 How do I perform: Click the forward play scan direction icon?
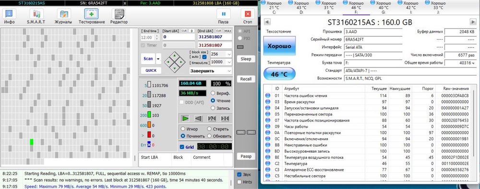pos(185,119)
